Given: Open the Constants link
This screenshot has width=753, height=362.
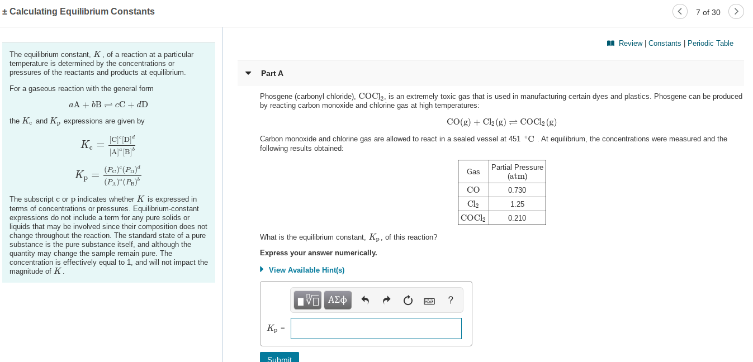Looking at the screenshot, I should 664,43.
